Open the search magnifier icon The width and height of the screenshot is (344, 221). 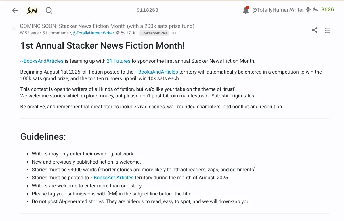49,10
